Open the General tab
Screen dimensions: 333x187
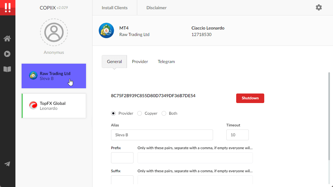114,62
